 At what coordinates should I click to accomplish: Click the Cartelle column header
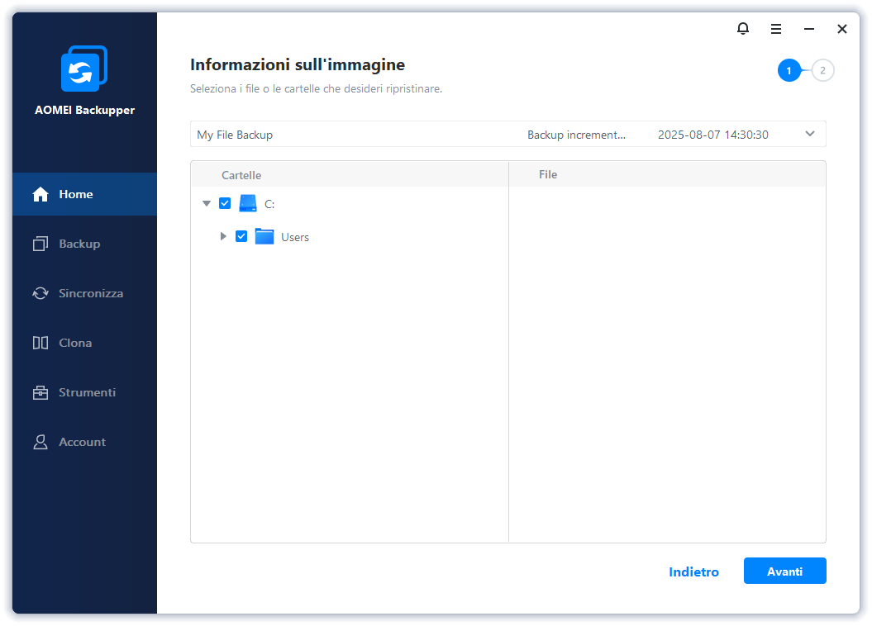pyautogui.click(x=241, y=175)
